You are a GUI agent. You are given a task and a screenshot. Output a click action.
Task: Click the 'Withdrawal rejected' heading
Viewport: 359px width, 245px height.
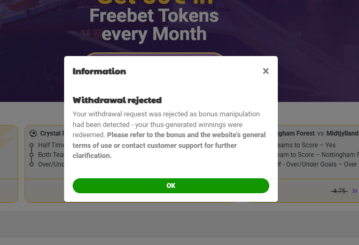(117, 100)
